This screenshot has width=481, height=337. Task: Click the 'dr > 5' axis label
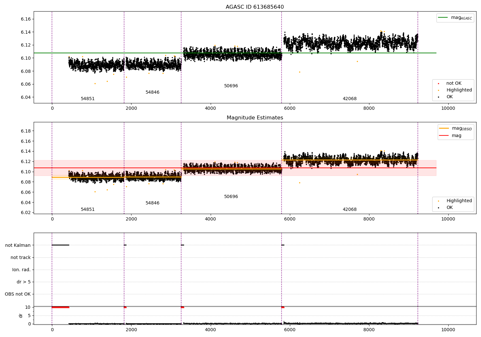pos(24,282)
